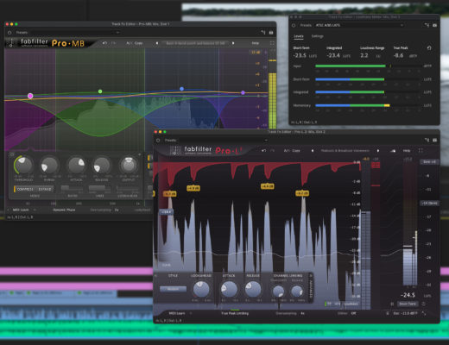Image resolution: width=449 pixels, height=345 pixels.
Task: Toggle the A/B switch in Pro-L 2
Action: (x=287, y=150)
